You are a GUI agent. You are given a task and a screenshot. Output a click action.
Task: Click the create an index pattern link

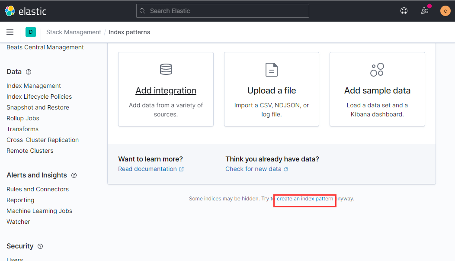click(305, 199)
